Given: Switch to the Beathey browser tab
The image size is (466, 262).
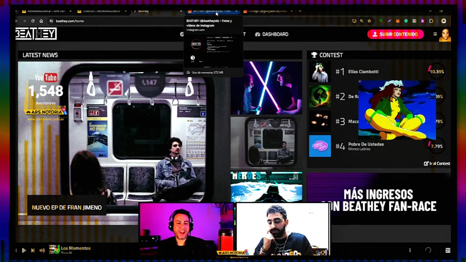Looking at the screenshot, I should [x=157, y=11].
